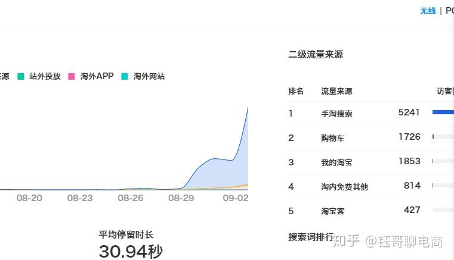The image size is (454, 260).
Task: Select the 淘宝客 traffic source
Action: coord(332,211)
